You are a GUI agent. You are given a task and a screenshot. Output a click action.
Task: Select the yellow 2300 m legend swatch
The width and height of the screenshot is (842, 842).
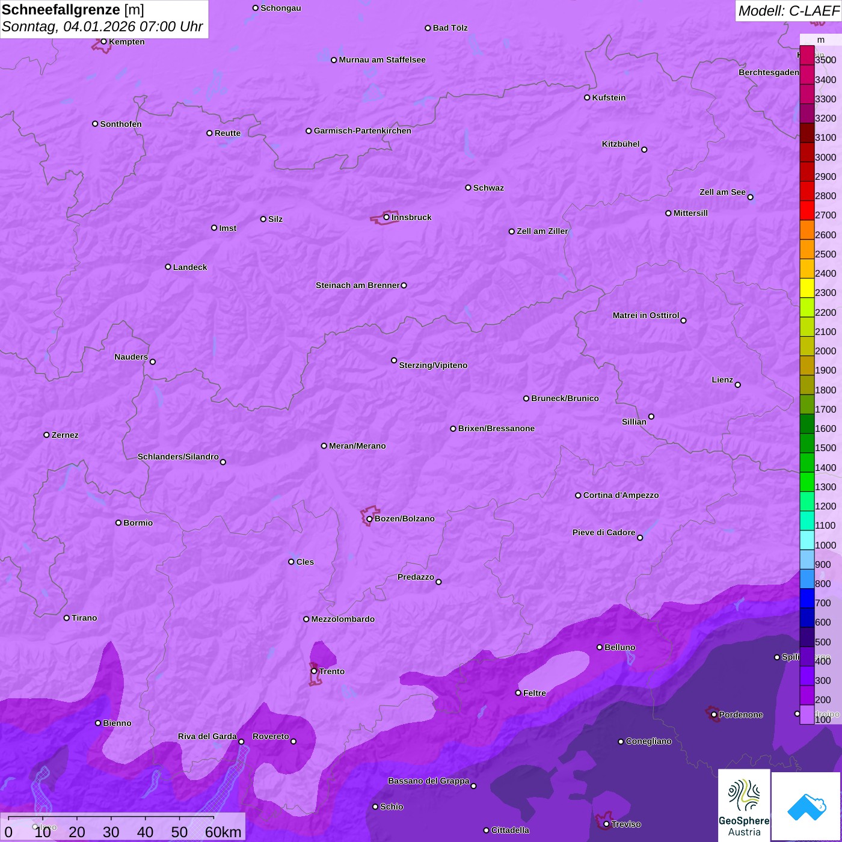pos(807,288)
